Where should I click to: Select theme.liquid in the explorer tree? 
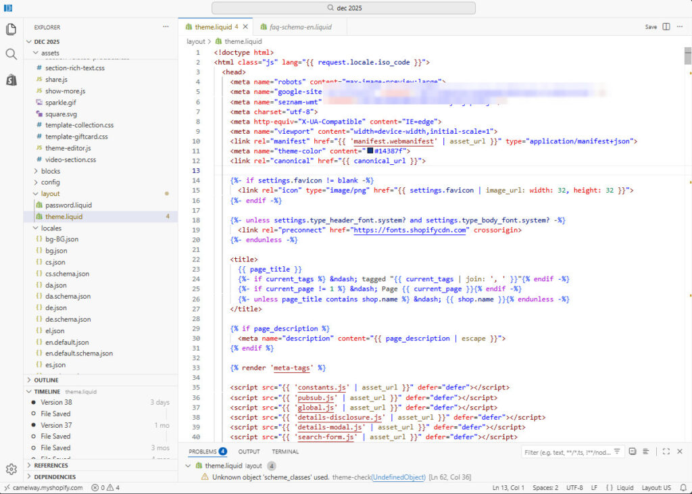point(64,217)
